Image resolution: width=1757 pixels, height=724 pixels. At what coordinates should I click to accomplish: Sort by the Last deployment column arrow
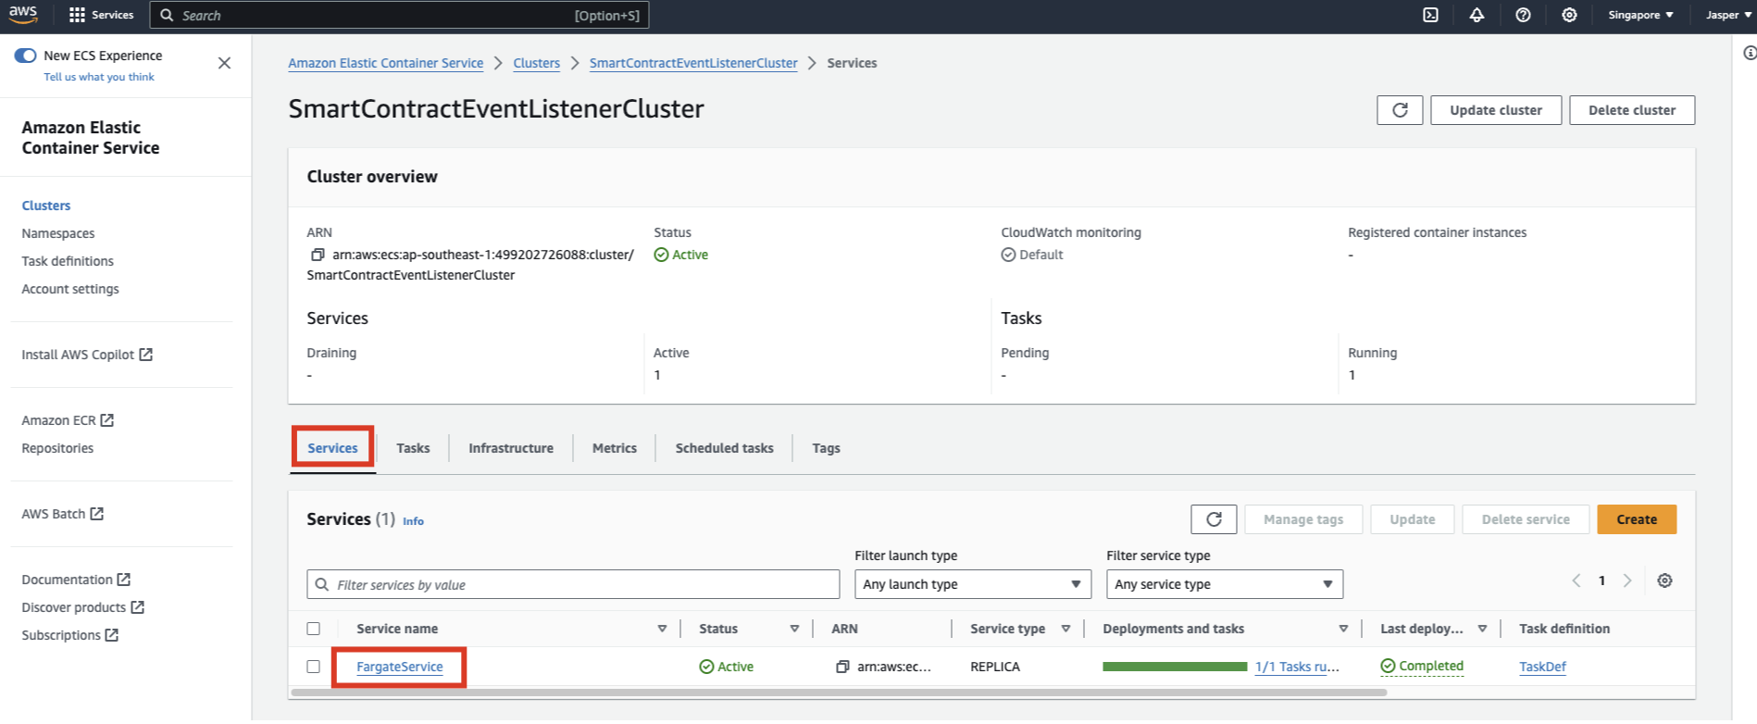pos(1482,629)
